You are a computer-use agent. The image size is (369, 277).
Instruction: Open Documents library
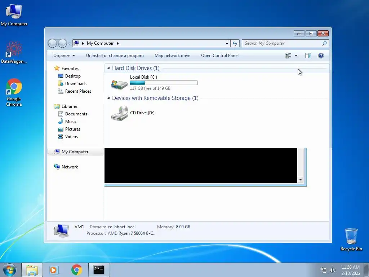click(76, 114)
